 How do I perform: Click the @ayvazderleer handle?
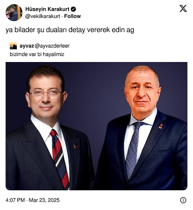[52, 46]
